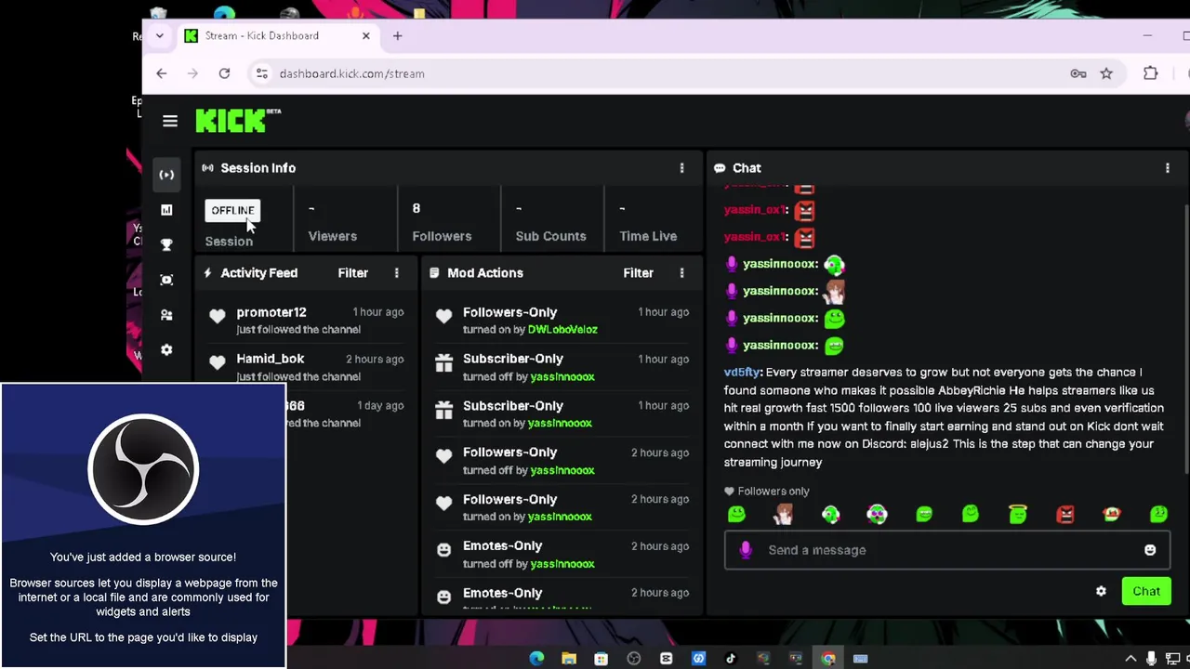Insert the red angry face emote
Screen dimensions: 1190x669
click(x=1064, y=514)
